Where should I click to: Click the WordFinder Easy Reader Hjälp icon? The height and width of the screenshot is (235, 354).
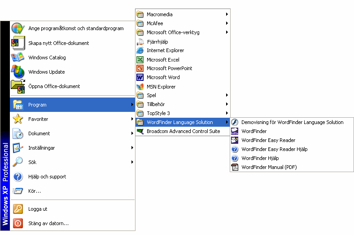click(x=235, y=149)
